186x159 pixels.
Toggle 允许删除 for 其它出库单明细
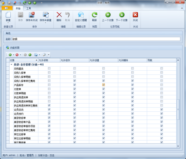[x=133, y=138]
